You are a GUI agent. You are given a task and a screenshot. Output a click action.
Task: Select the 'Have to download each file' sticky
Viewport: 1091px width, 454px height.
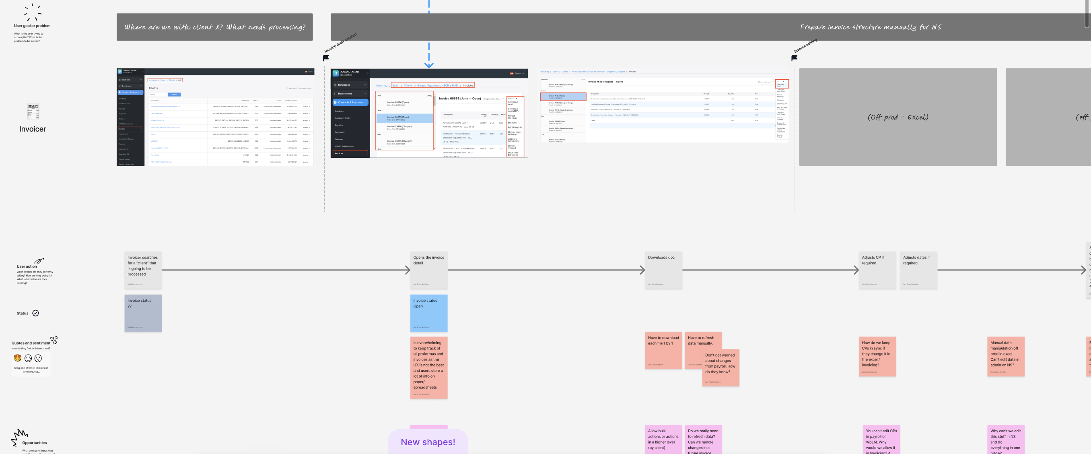663,350
